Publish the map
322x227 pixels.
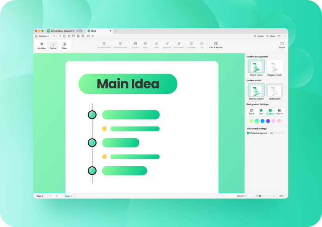tap(258, 36)
